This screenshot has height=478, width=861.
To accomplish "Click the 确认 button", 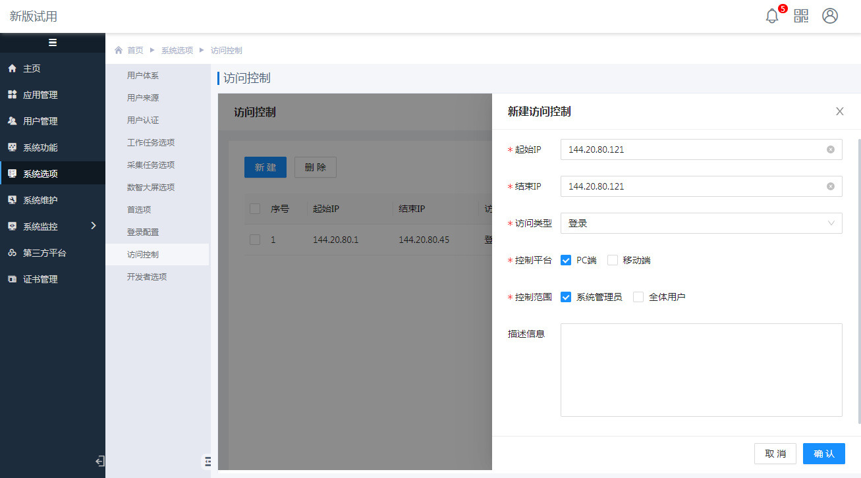I will coord(823,454).
